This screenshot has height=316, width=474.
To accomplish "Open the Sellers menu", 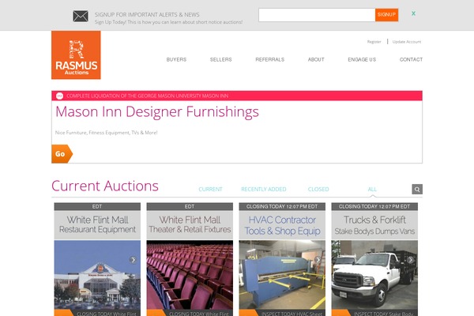I will point(220,60).
